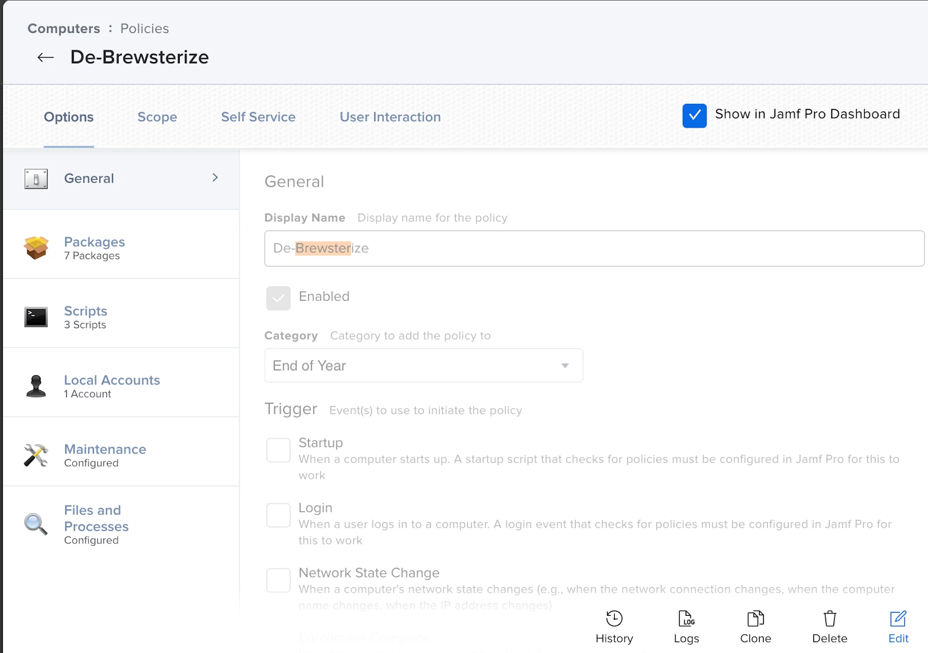Screen dimensions: 928x653
Task: Click the '3 Scripts' subtitle text
Action: (85, 325)
